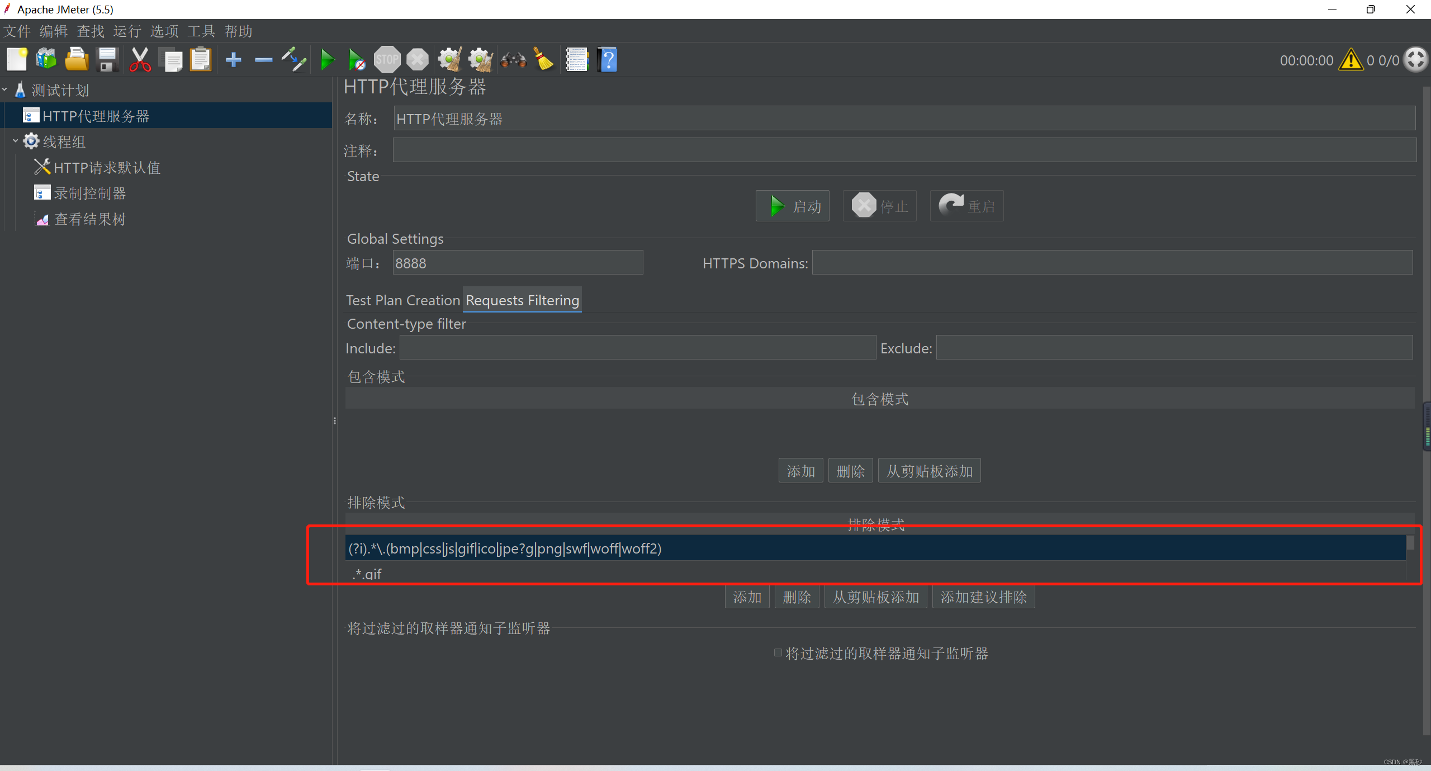Click the Cut scissors icon
1431x771 pixels.
click(140, 59)
